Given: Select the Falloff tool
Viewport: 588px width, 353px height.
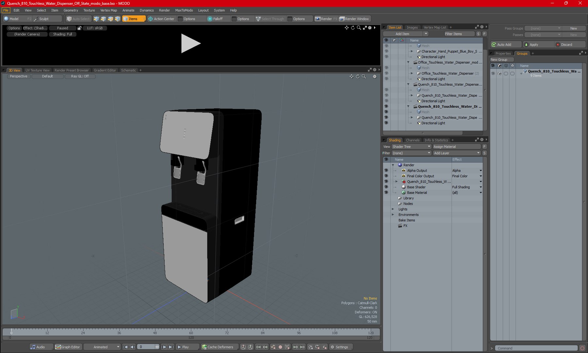Looking at the screenshot, I should click(215, 19).
